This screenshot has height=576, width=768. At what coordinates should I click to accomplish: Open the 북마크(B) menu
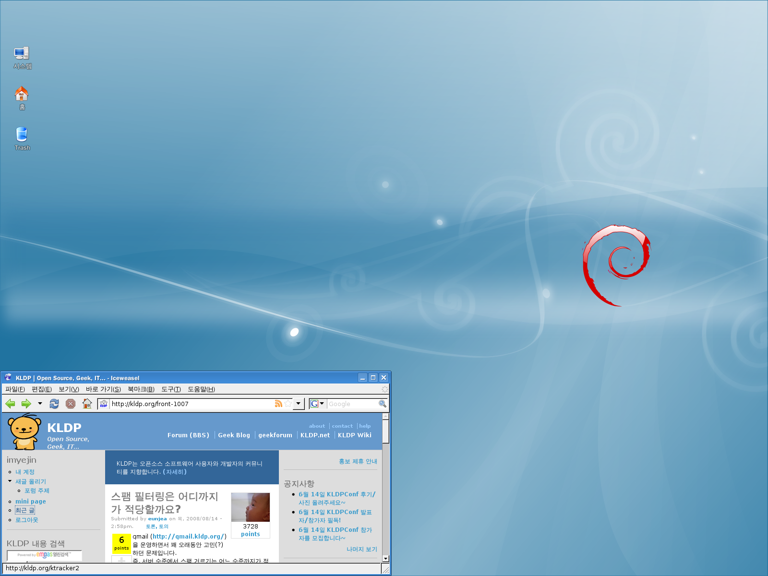[x=141, y=389]
